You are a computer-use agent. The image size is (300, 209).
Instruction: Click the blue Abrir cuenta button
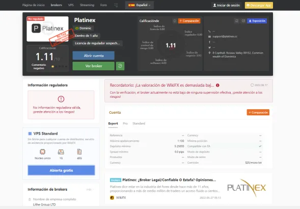point(94,56)
